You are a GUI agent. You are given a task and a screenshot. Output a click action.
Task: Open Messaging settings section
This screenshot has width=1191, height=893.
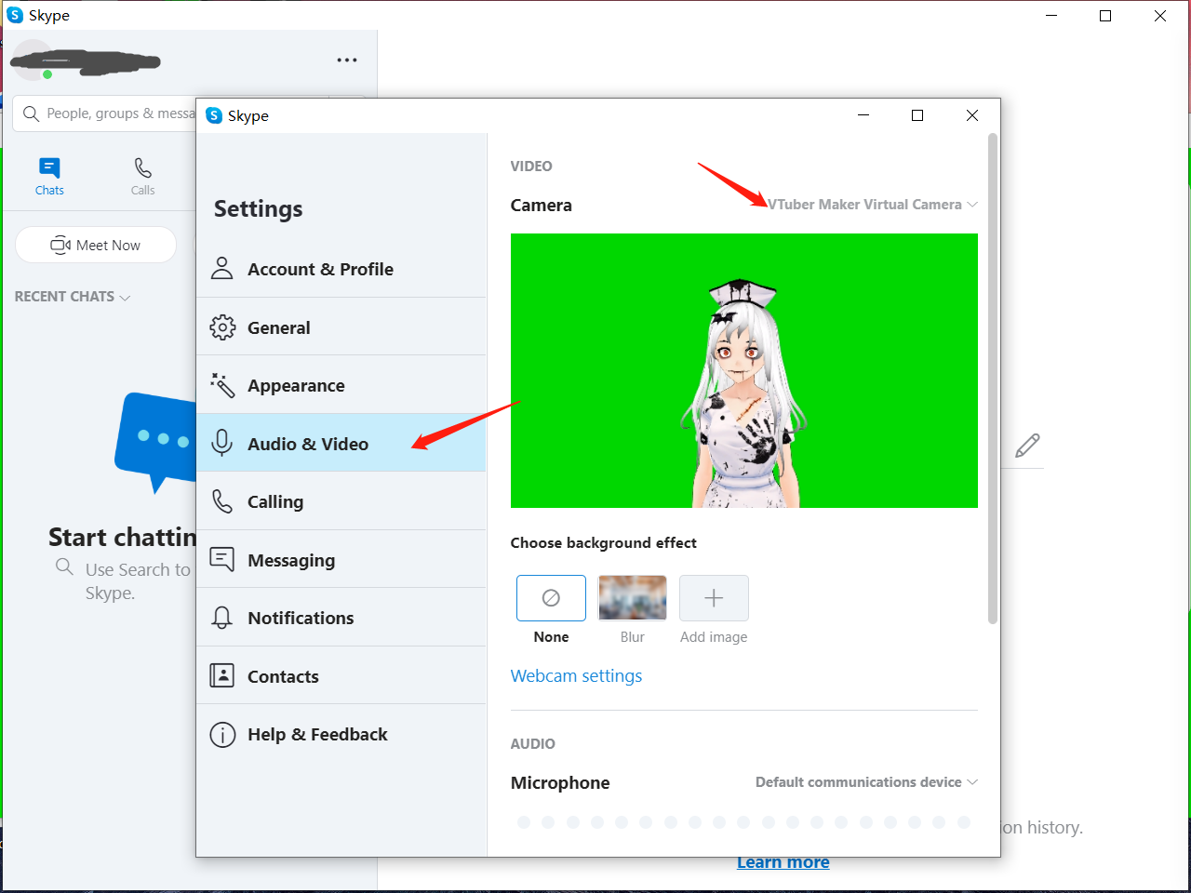[341, 560]
